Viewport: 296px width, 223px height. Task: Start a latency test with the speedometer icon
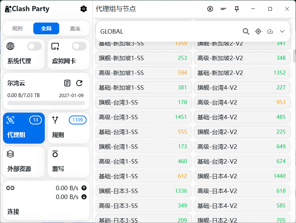pos(271,32)
